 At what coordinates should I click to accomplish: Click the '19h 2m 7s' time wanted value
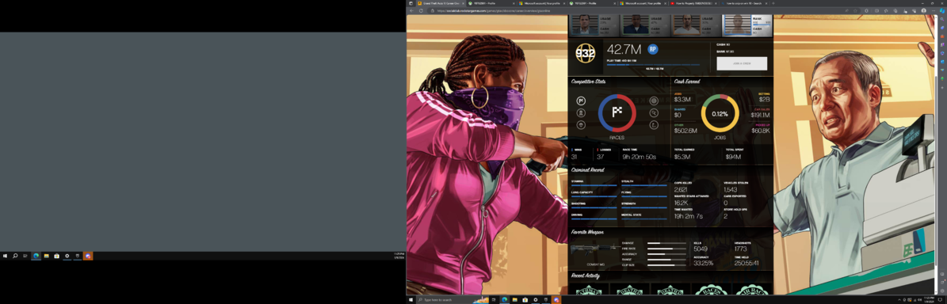[689, 216]
